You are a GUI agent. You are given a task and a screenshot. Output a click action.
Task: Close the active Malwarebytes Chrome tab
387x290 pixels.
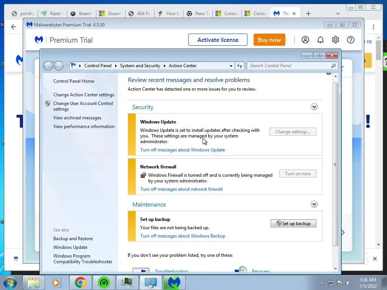(x=294, y=14)
